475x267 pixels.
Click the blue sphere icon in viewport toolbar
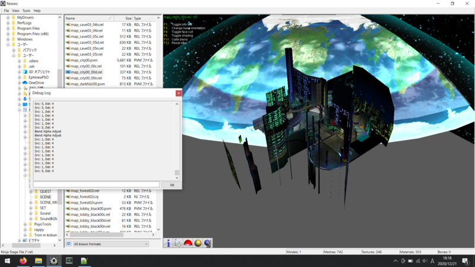click(207, 243)
